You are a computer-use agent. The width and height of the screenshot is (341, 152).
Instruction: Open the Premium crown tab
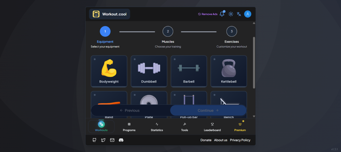click(x=240, y=126)
